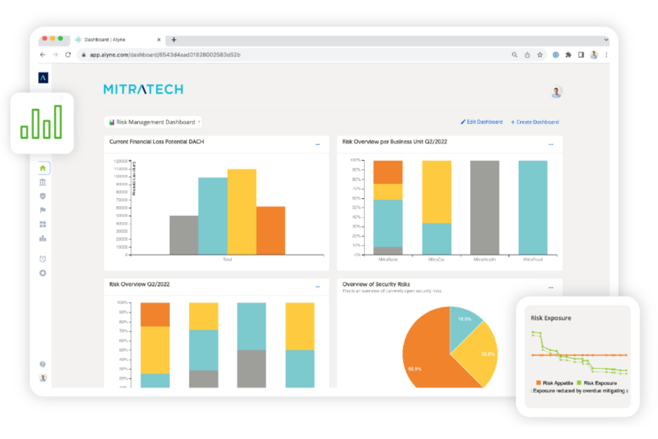Click the Alyne logo at top of sidebar

[x=43, y=77]
